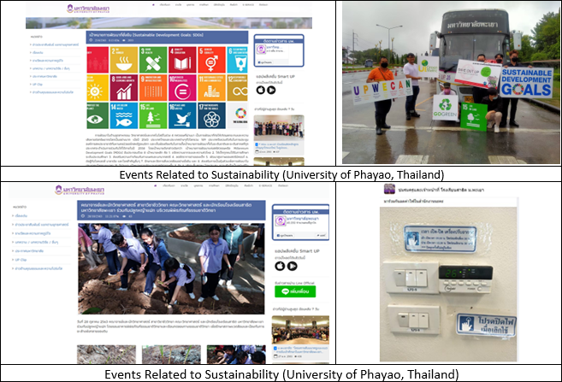
Task: Click tree-planting article title in blue header
Action: 166,208
